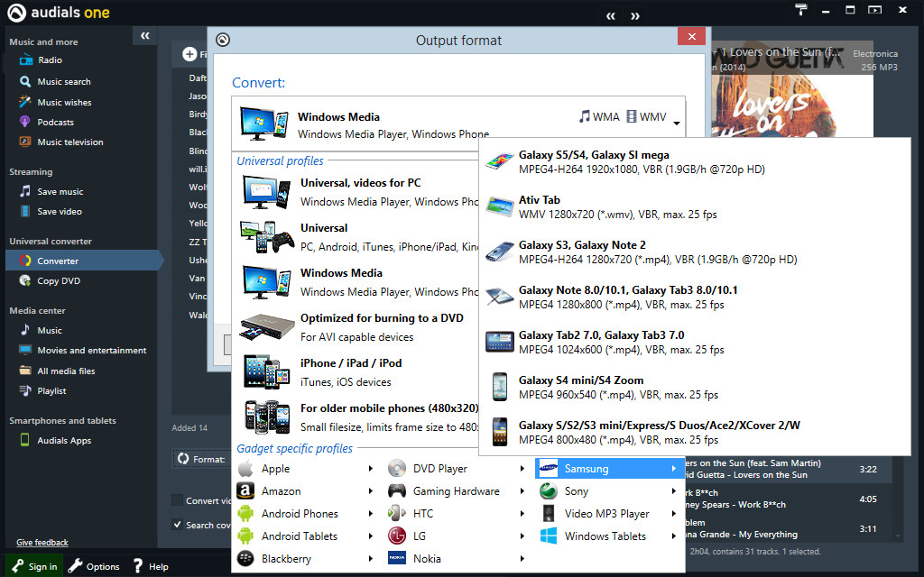Screen dimensions: 924x577
Task: Collapse the left sidebar panel
Action: tap(144, 35)
